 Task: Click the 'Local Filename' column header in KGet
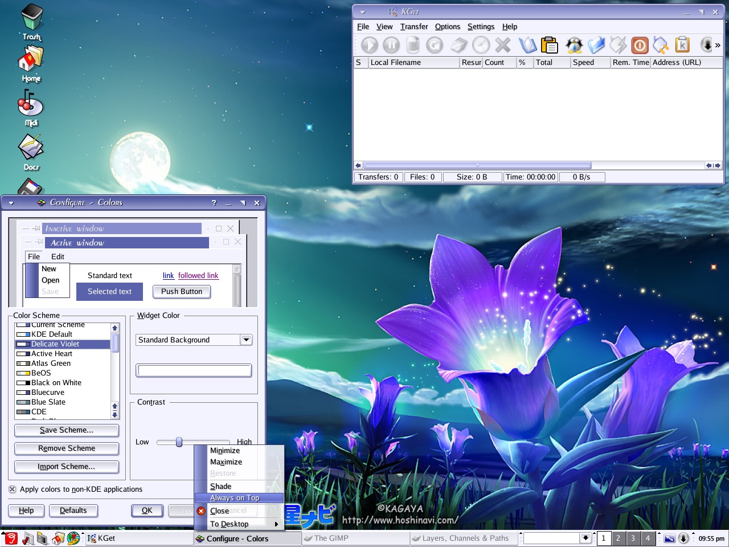pos(413,63)
